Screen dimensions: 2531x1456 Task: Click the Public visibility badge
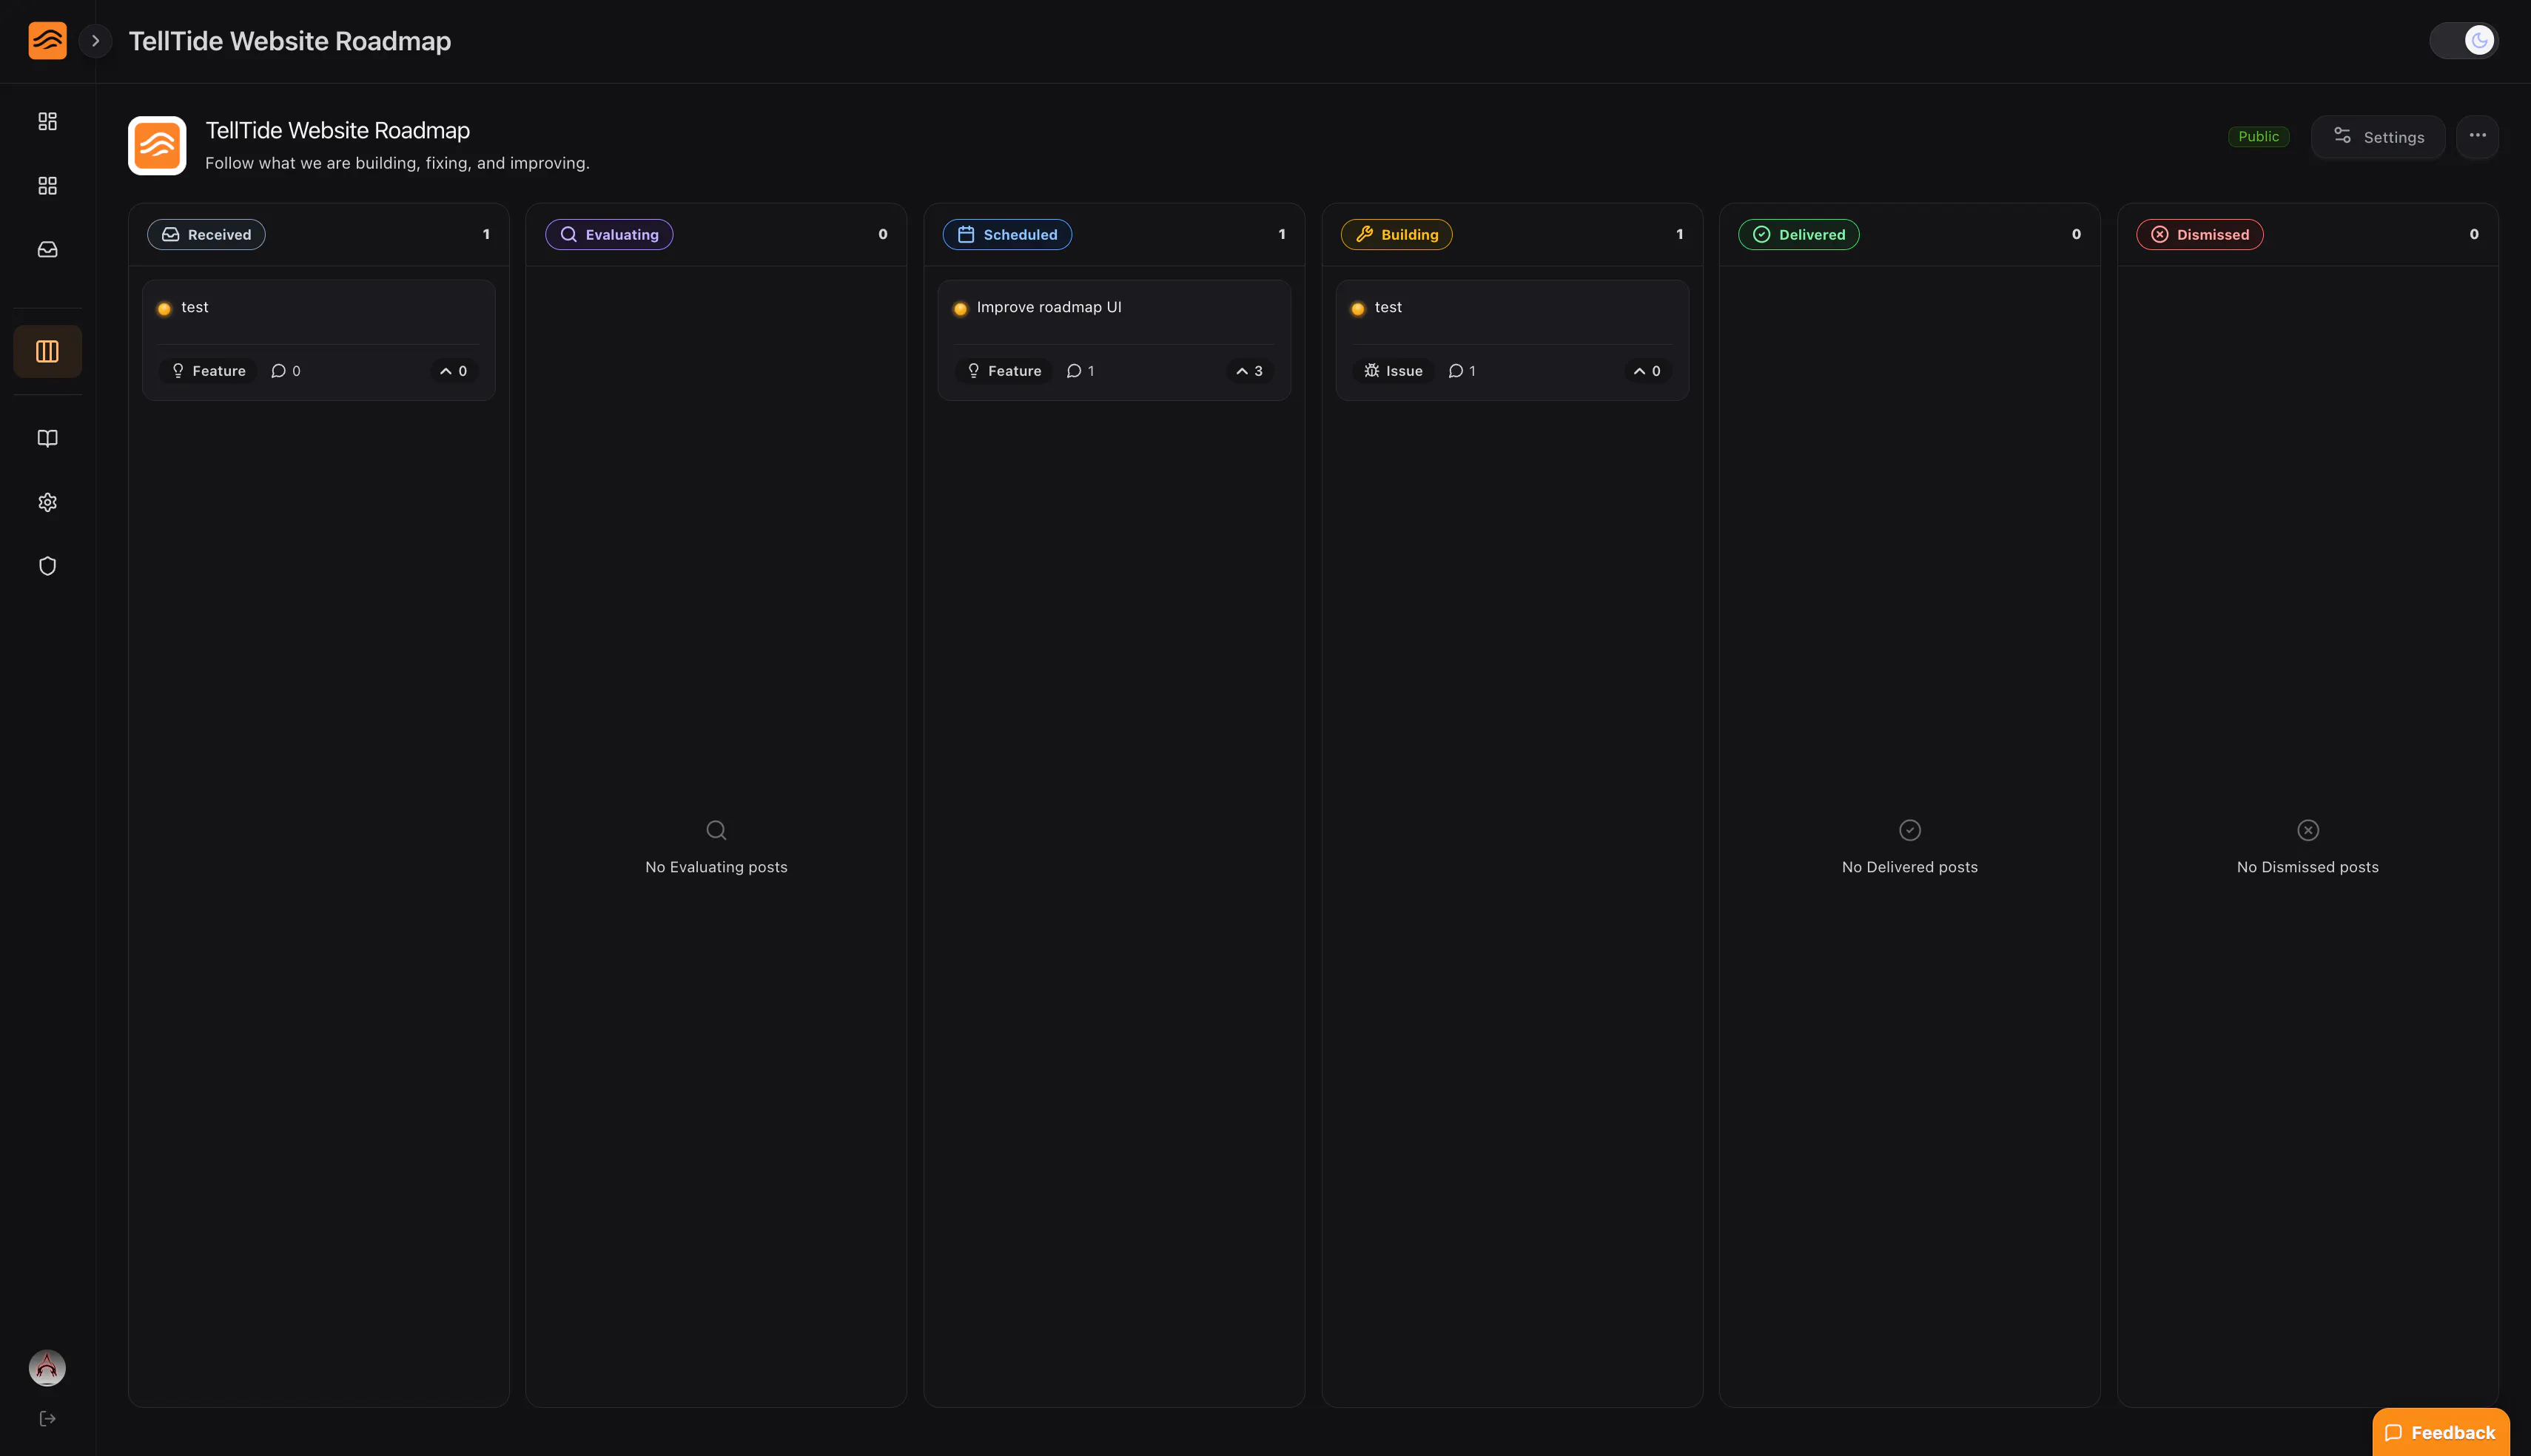pos(2258,137)
